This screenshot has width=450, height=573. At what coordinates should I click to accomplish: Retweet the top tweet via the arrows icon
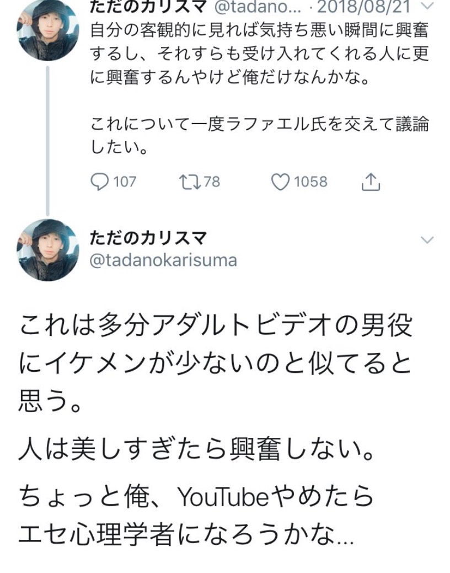click(x=190, y=181)
